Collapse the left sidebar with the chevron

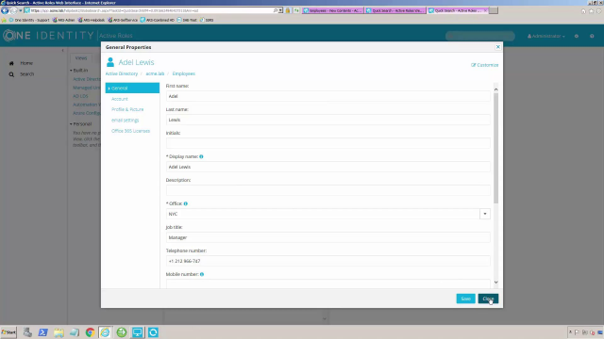click(63, 50)
